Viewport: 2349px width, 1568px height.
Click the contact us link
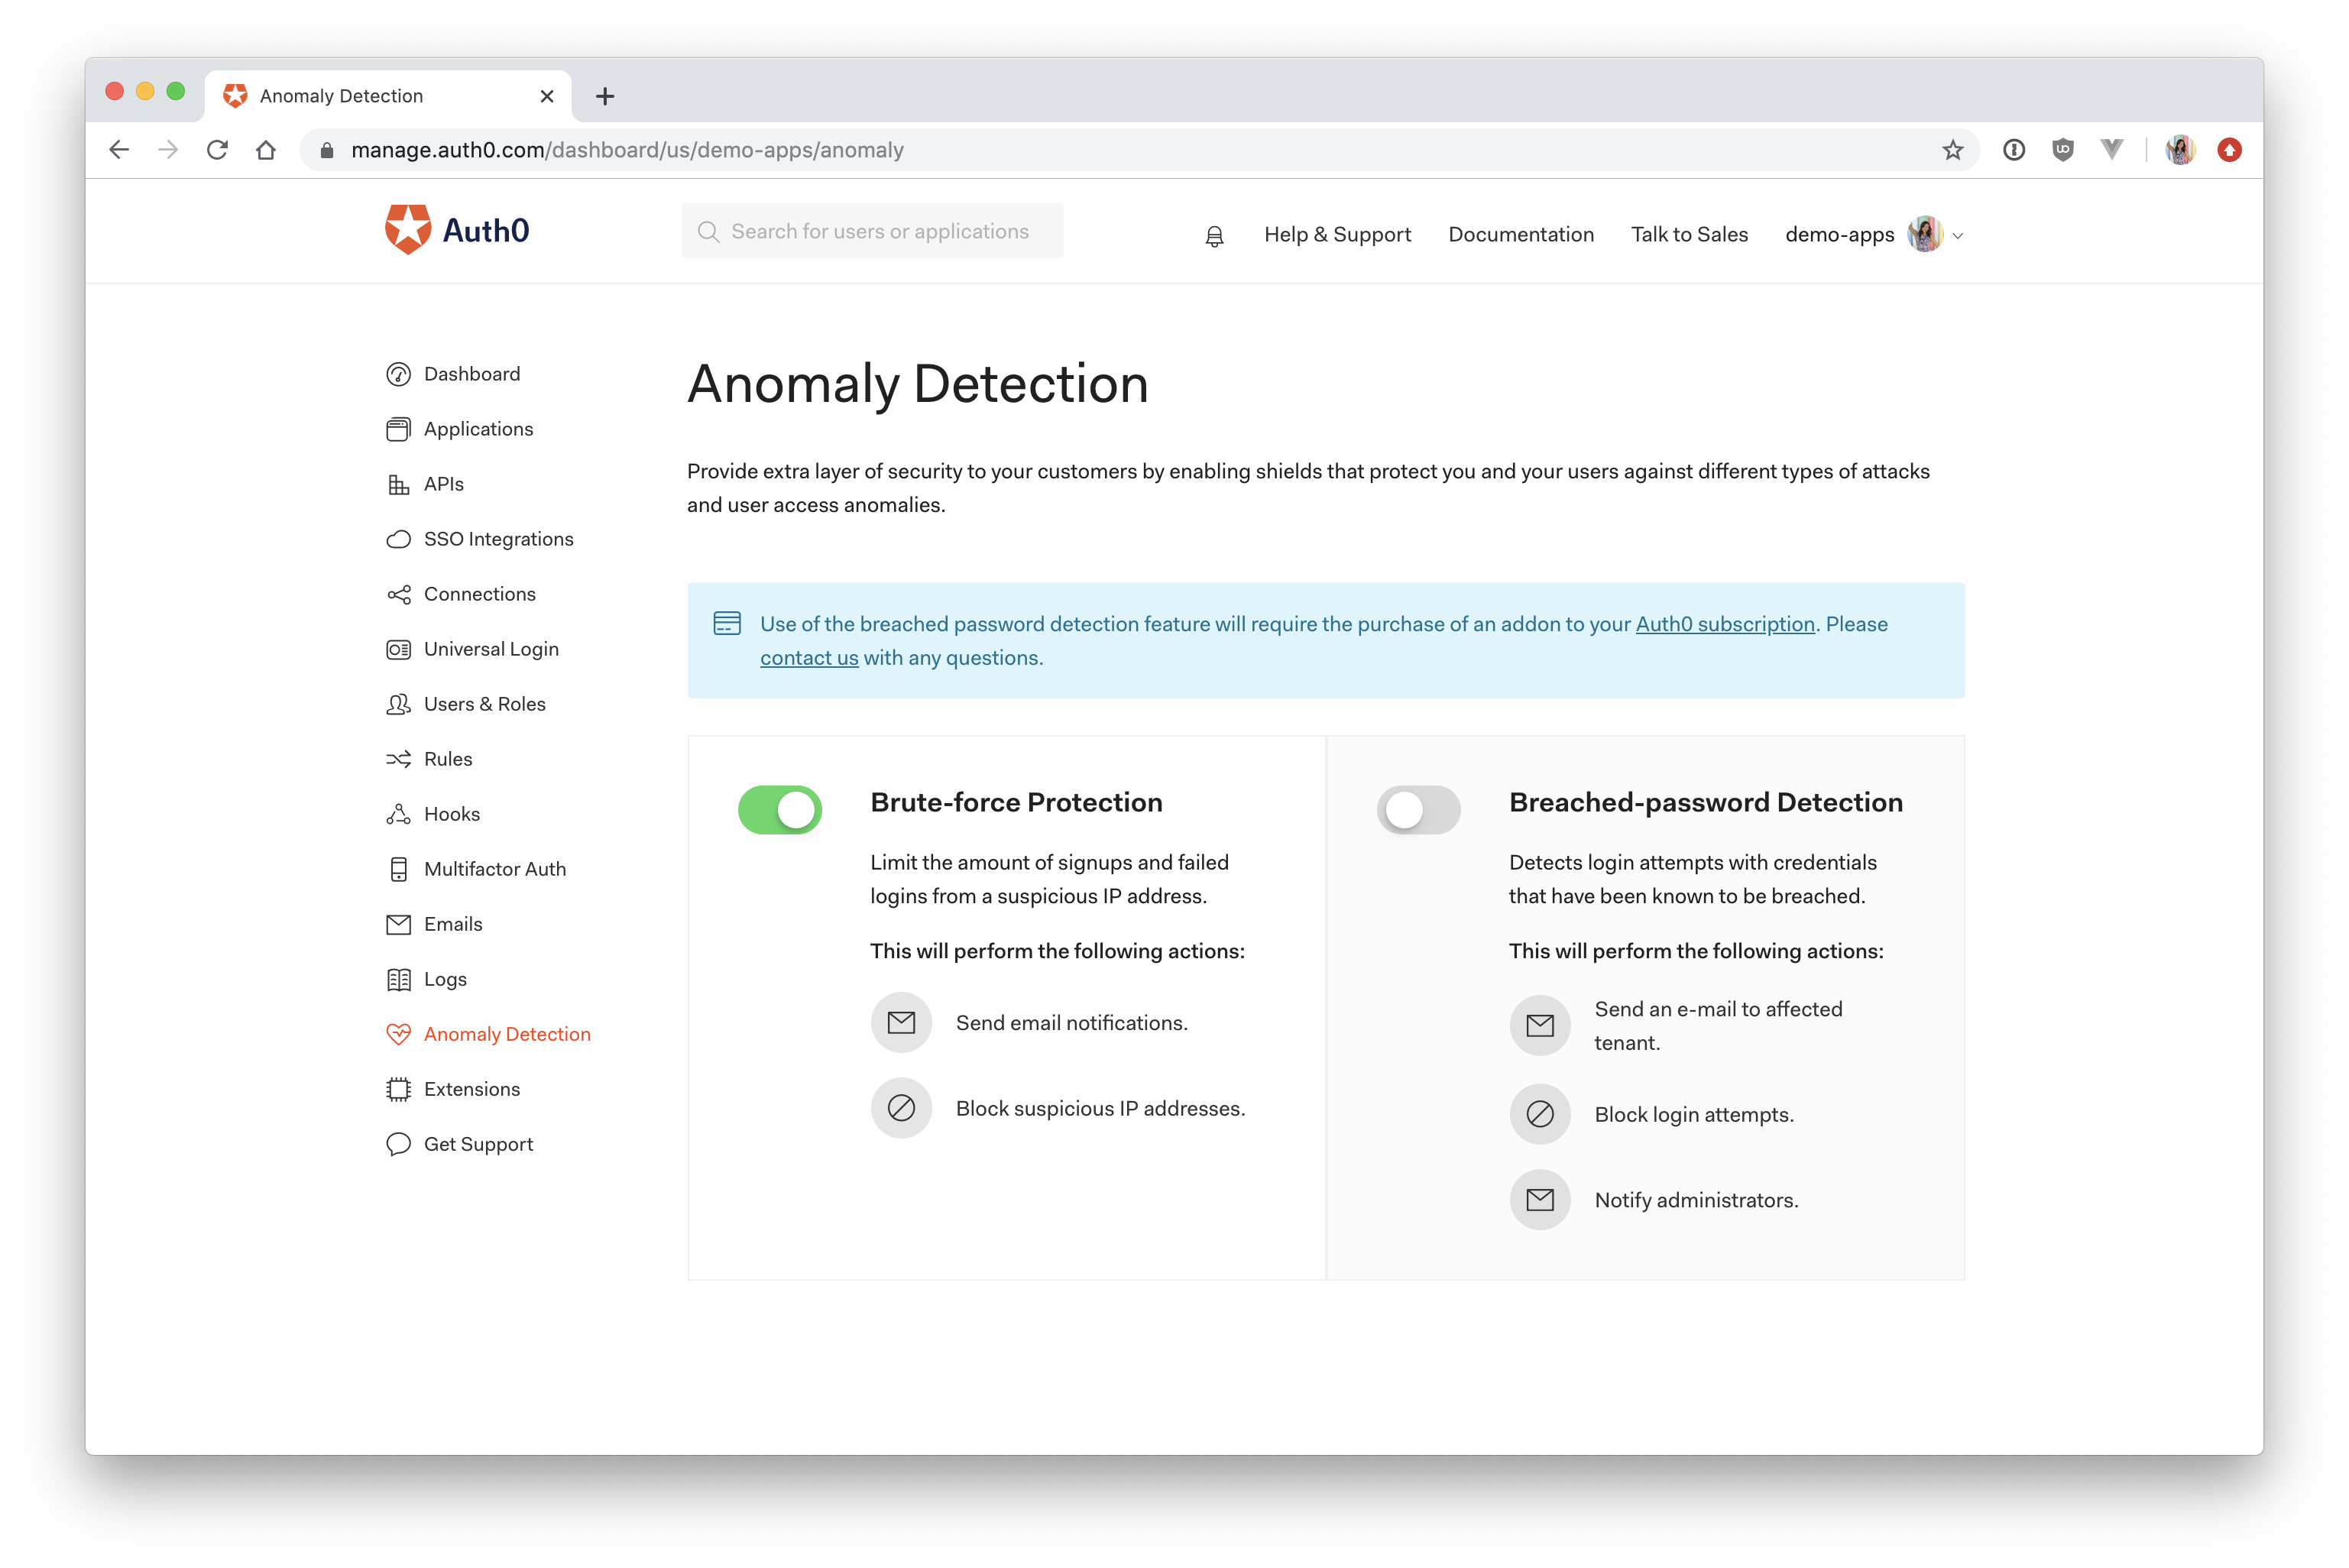(x=808, y=658)
